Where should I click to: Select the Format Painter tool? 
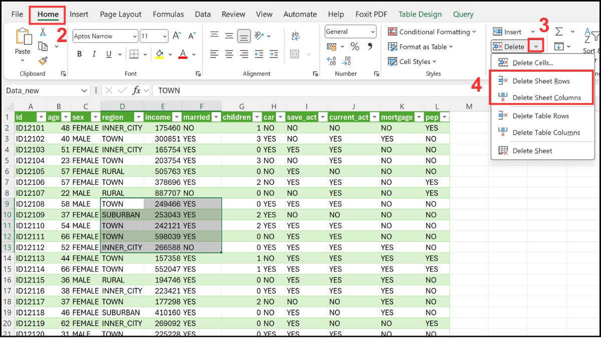(x=43, y=60)
